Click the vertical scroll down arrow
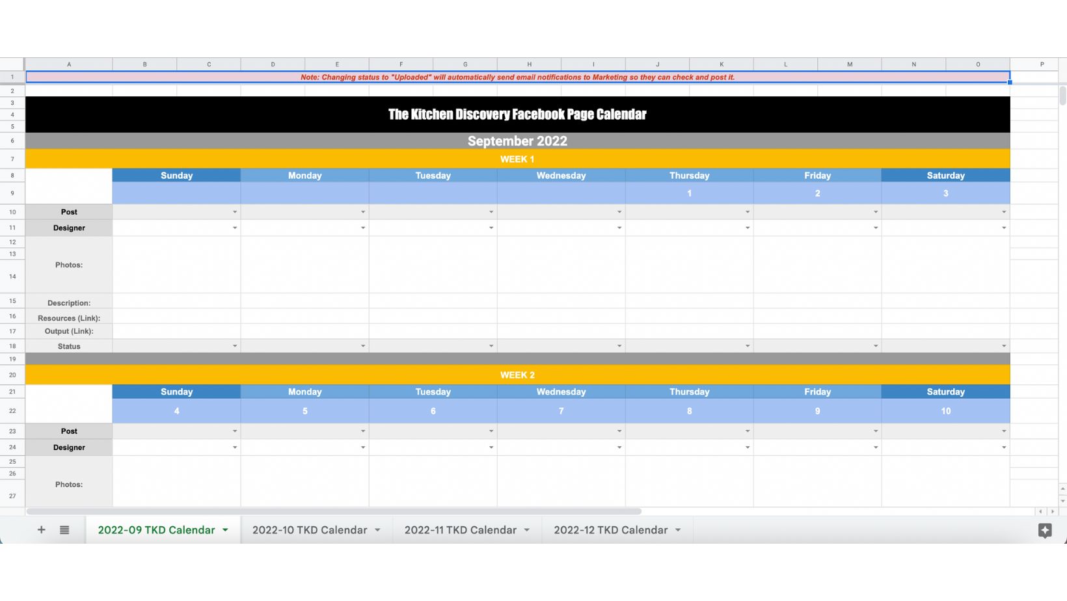The width and height of the screenshot is (1067, 601). (1062, 501)
